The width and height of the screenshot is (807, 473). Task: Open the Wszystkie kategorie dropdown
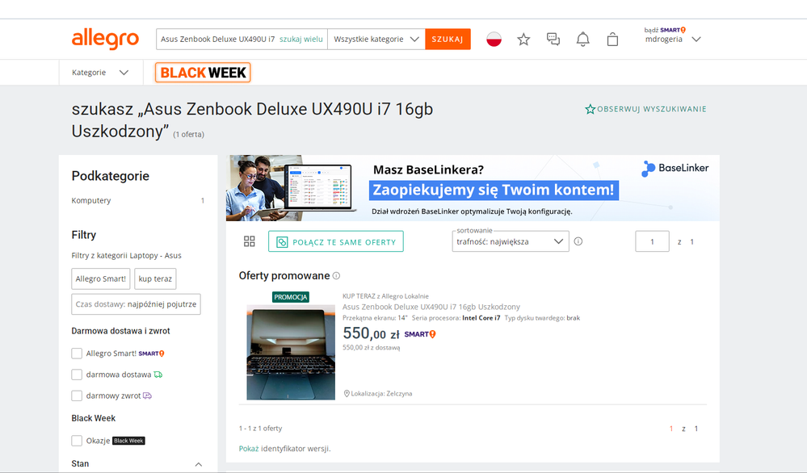point(376,39)
